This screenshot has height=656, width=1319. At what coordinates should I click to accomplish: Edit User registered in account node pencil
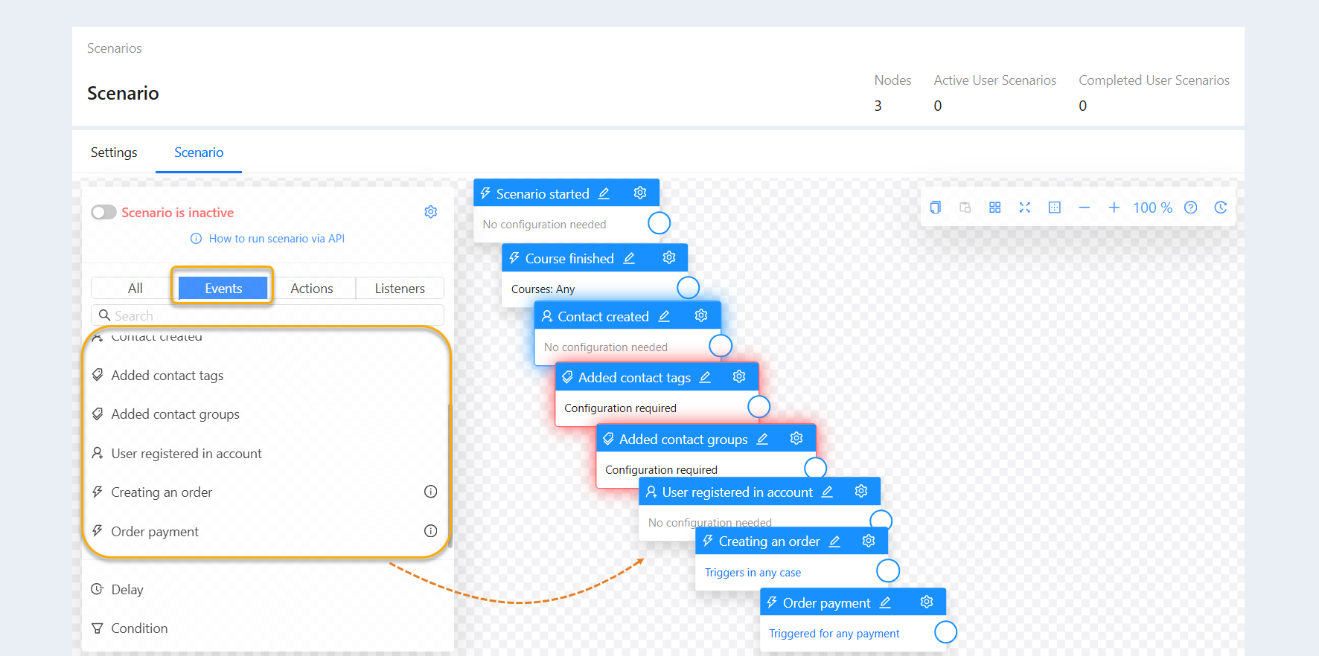tap(828, 492)
